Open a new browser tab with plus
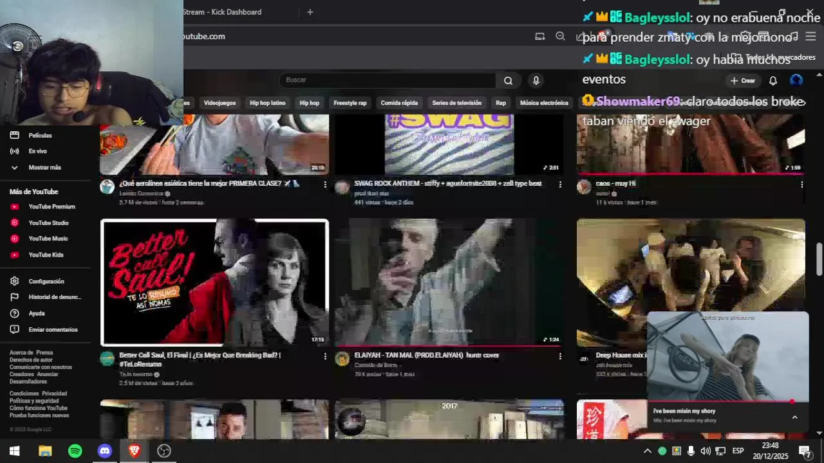Viewport: 824px width, 463px height. (x=310, y=12)
